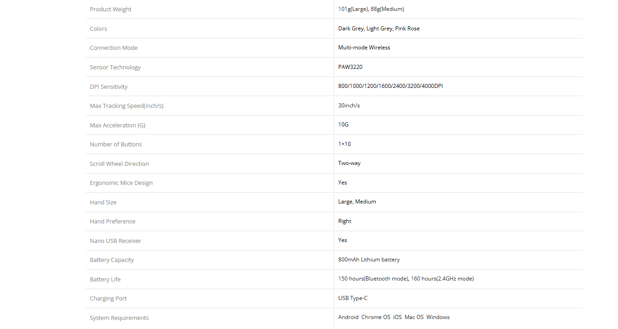Screen dimensions: 618x329
Task: Click the Large, Medium hand size value
Action: pyautogui.click(x=357, y=202)
